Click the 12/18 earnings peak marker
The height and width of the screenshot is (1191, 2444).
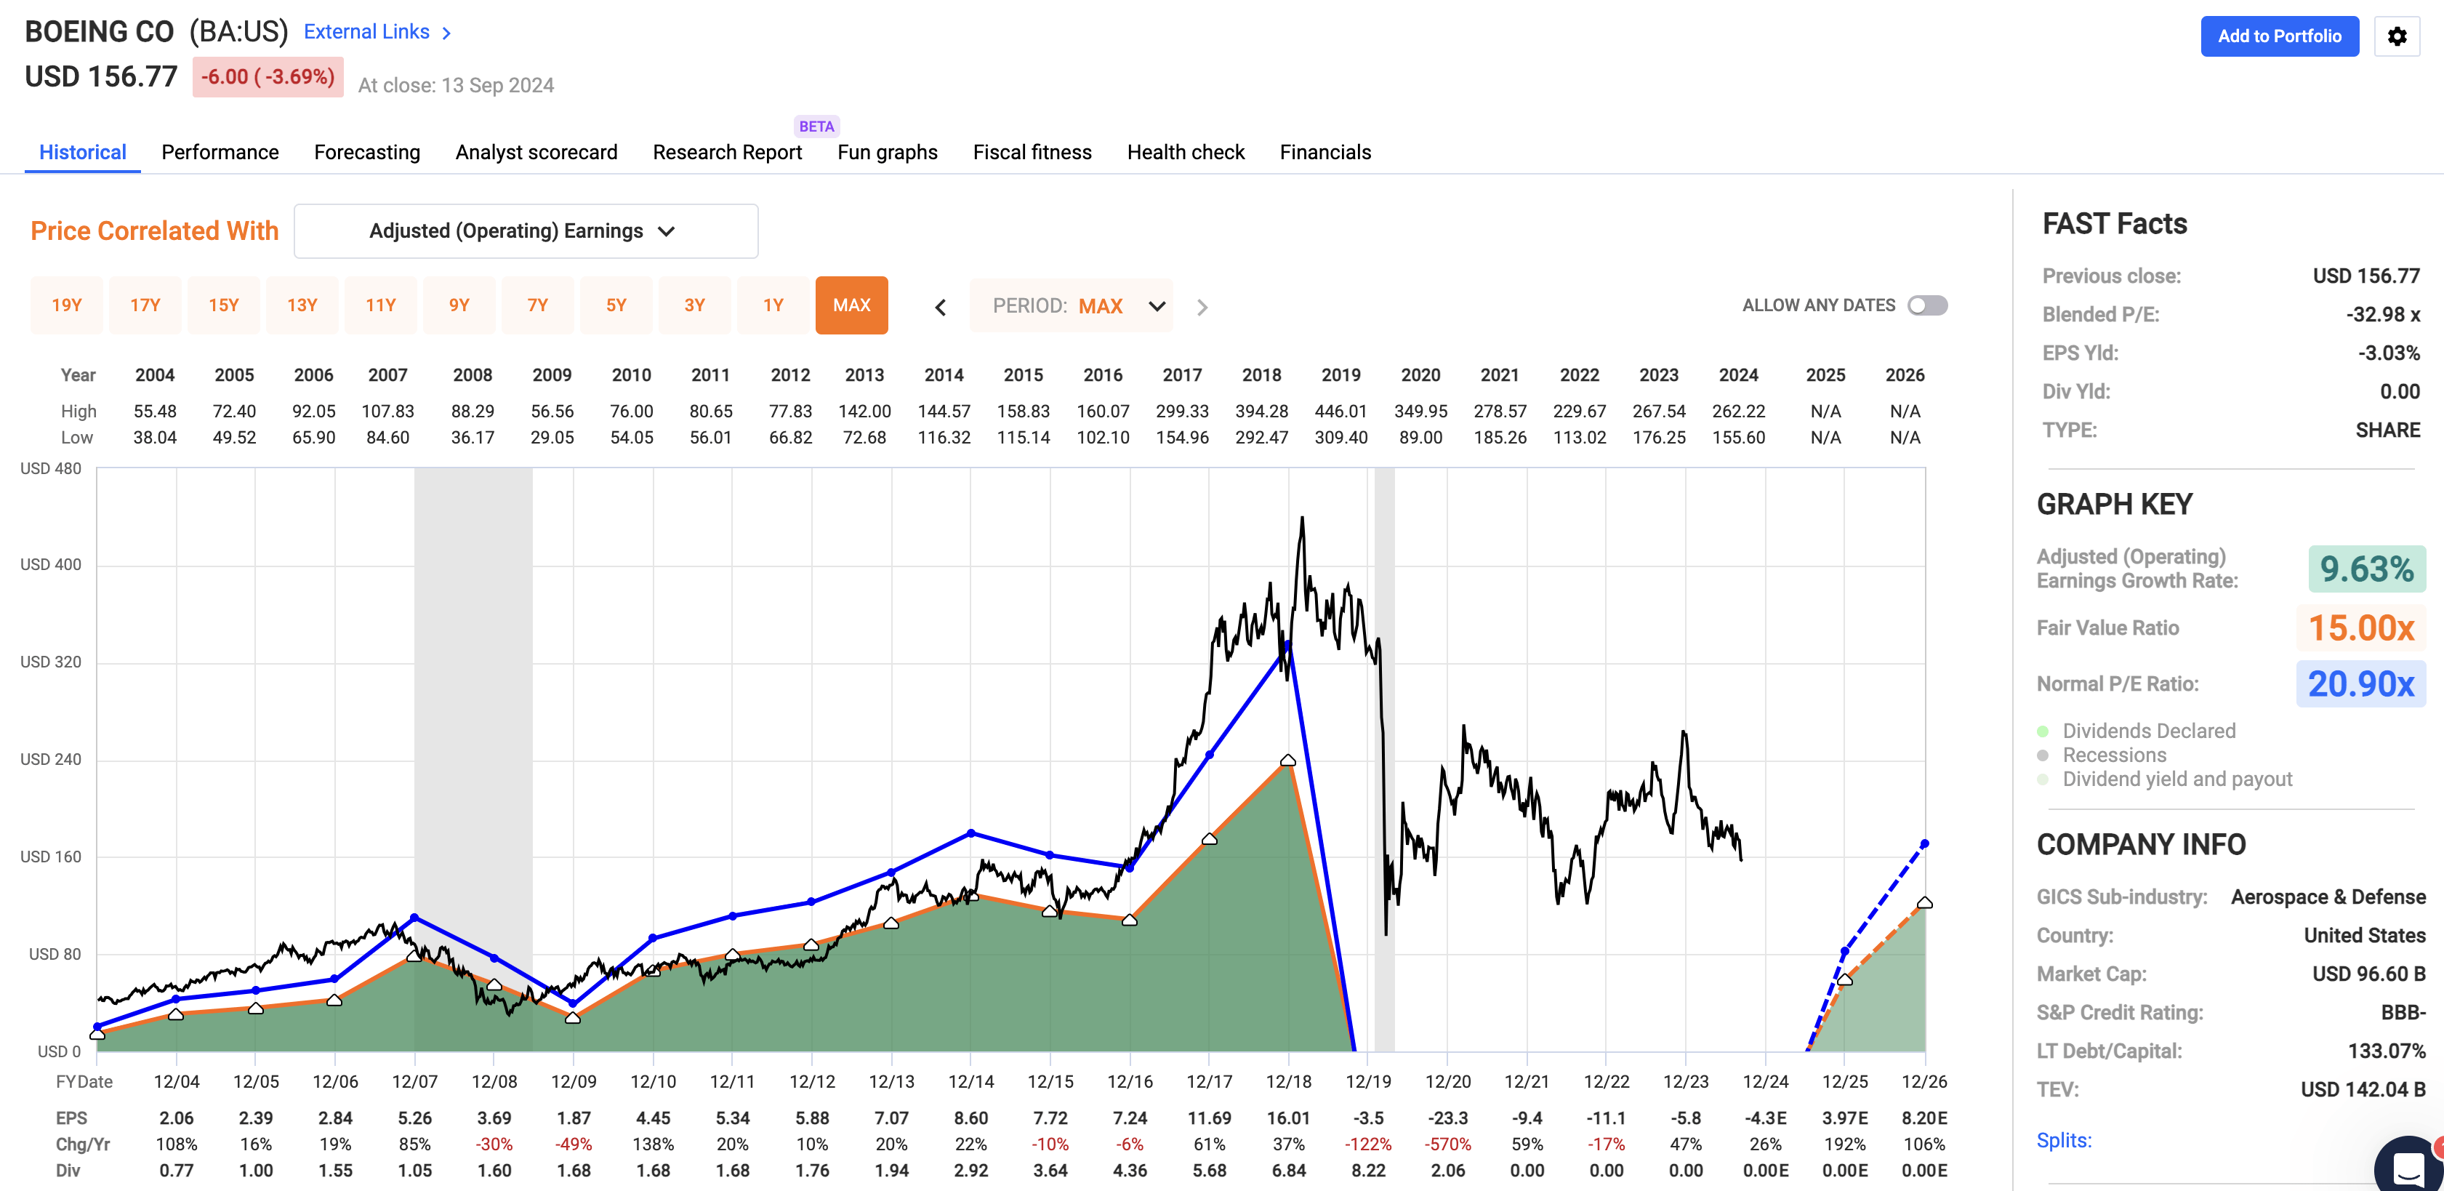click(1287, 760)
